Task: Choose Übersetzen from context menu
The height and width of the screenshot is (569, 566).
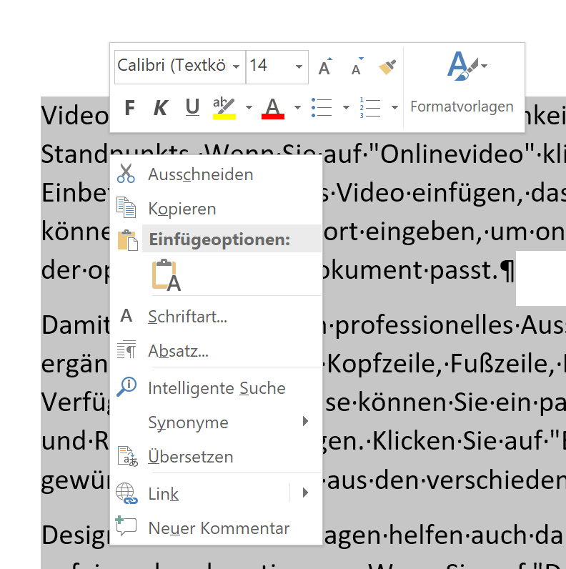Action: 217,457
